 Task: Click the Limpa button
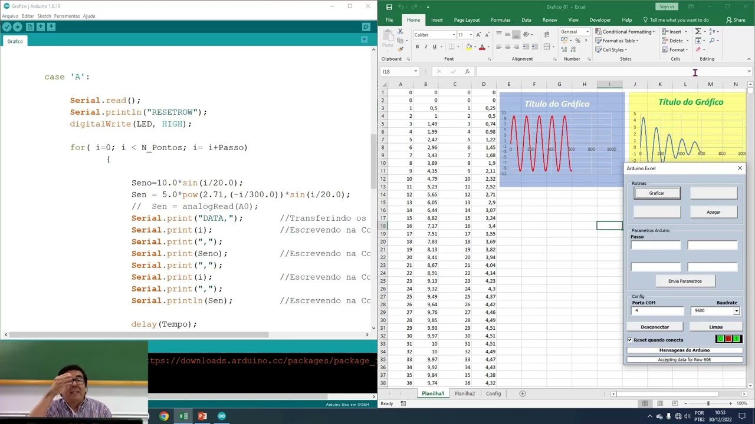pyautogui.click(x=715, y=327)
